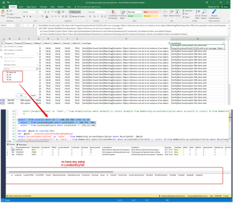Click the Accounting Number Format dollar icon
Screen dimensions: 233x203
[90, 16]
